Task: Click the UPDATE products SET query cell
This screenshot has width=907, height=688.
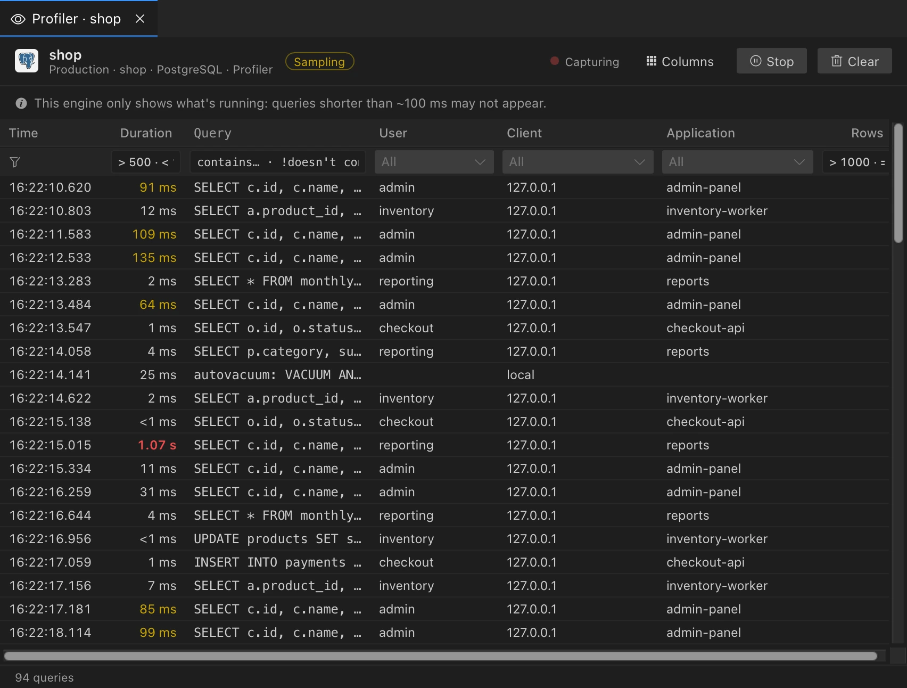Action: [277, 539]
